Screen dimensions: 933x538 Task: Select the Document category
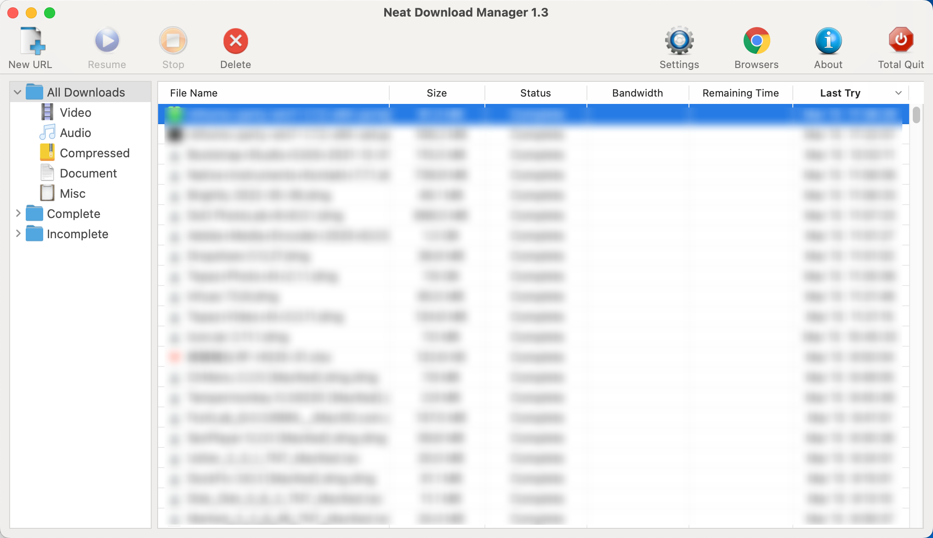88,173
